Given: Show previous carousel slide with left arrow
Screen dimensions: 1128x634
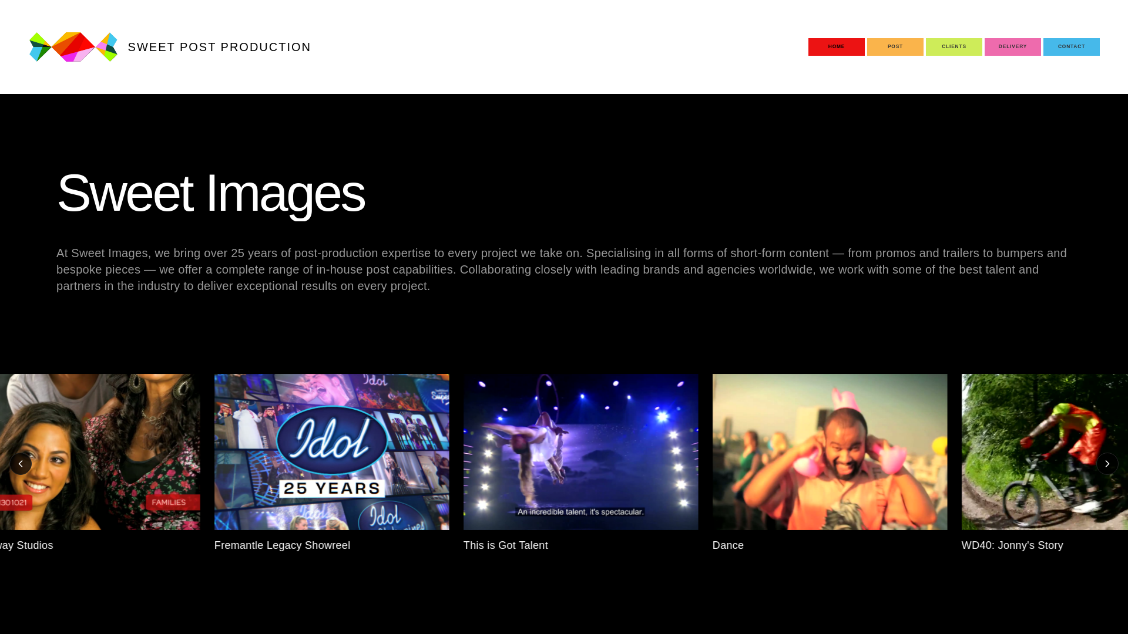Looking at the screenshot, I should pos(21,464).
